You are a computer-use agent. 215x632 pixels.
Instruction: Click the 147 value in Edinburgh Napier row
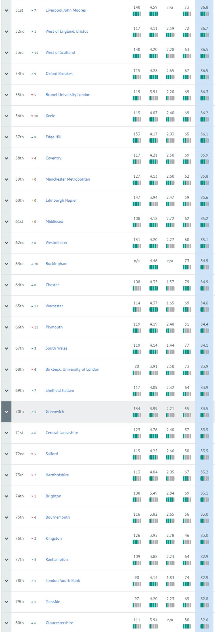137,197
